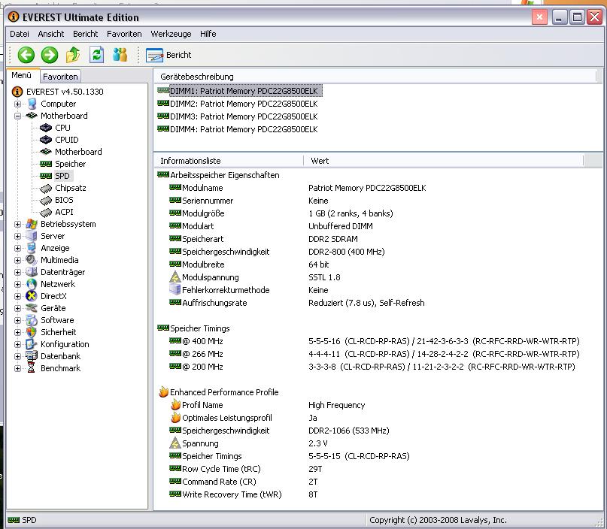Image resolution: width=607 pixels, height=529 pixels.
Task: Select the Write Recovery Time (tWR) row
Action: click(244, 494)
